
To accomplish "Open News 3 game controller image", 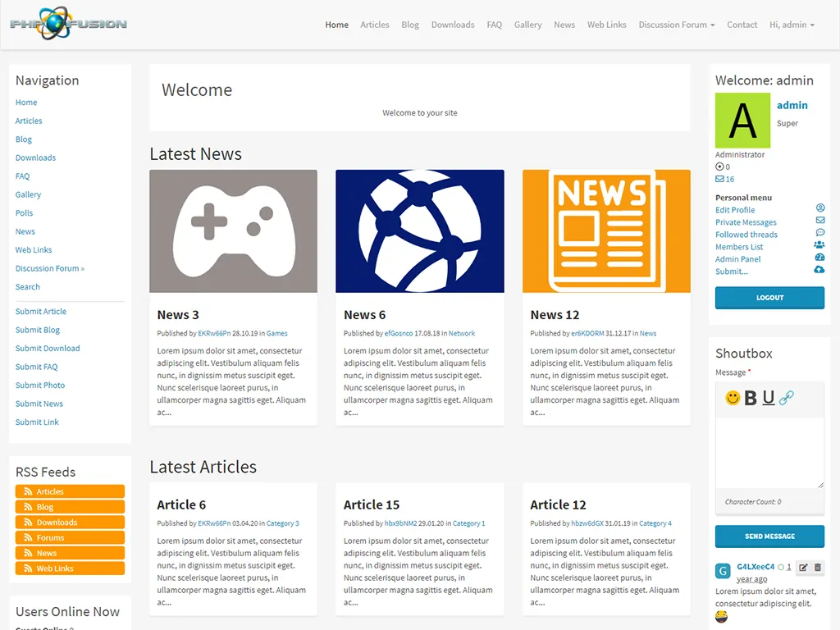I will click(233, 231).
